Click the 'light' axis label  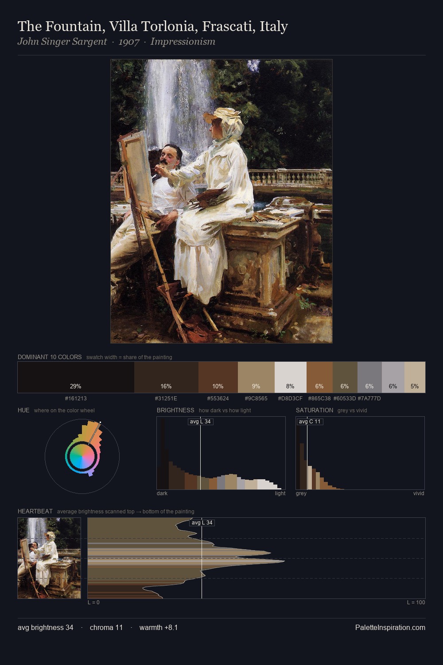coord(280,493)
